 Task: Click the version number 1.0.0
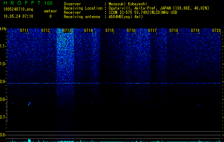48,3
